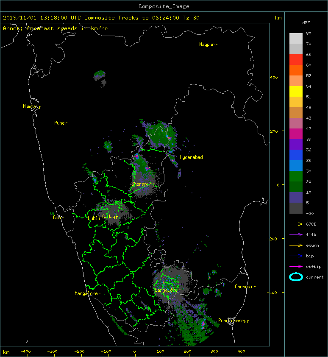Click the large green echo northwest of Hyderabad
Image resolution: width=328 pixels, height=357 pixels.
click(161, 134)
